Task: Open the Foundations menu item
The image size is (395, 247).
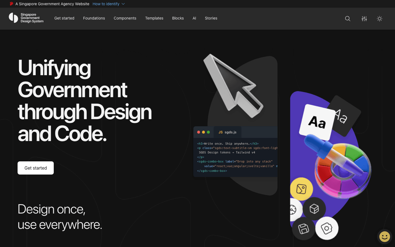Action: pyautogui.click(x=94, y=18)
